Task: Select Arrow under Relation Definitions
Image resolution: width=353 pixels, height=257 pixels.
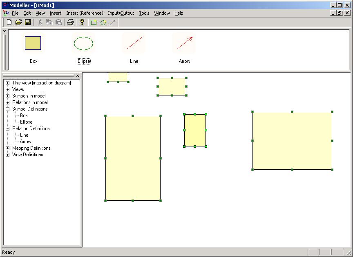Action: pos(25,142)
